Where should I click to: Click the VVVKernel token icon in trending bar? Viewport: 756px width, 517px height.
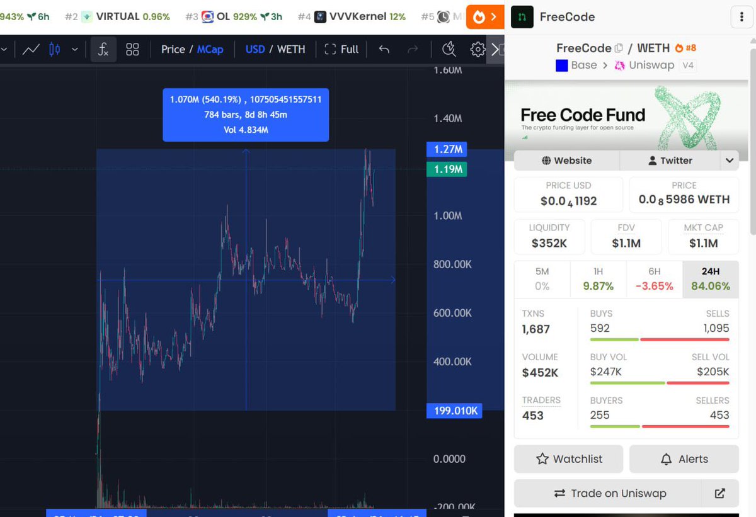click(x=320, y=17)
